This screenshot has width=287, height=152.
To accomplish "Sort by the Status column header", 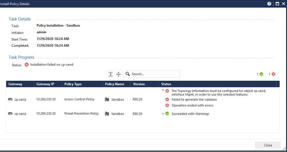I will 218,84.
